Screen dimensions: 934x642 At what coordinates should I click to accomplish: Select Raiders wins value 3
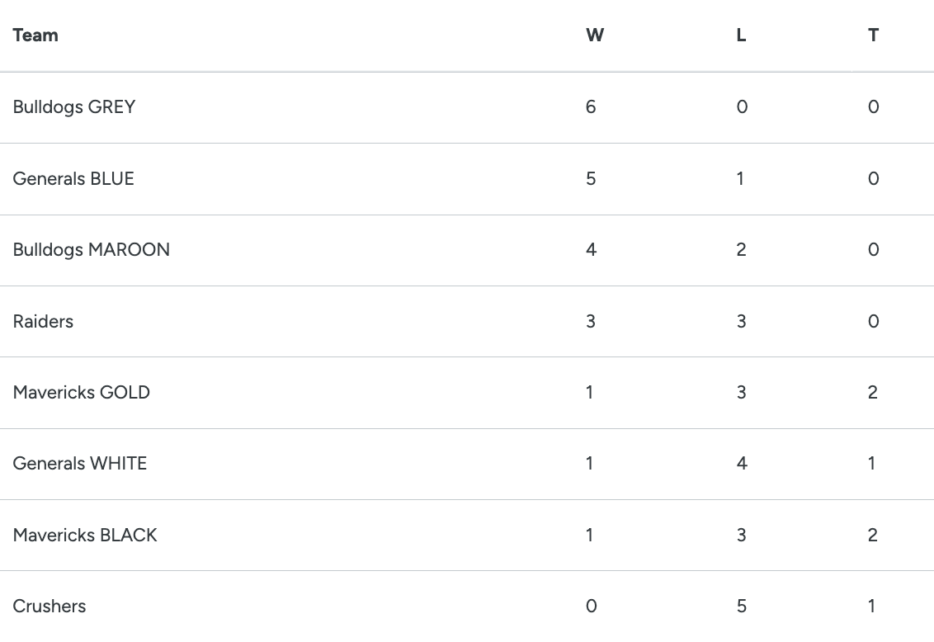click(x=591, y=322)
